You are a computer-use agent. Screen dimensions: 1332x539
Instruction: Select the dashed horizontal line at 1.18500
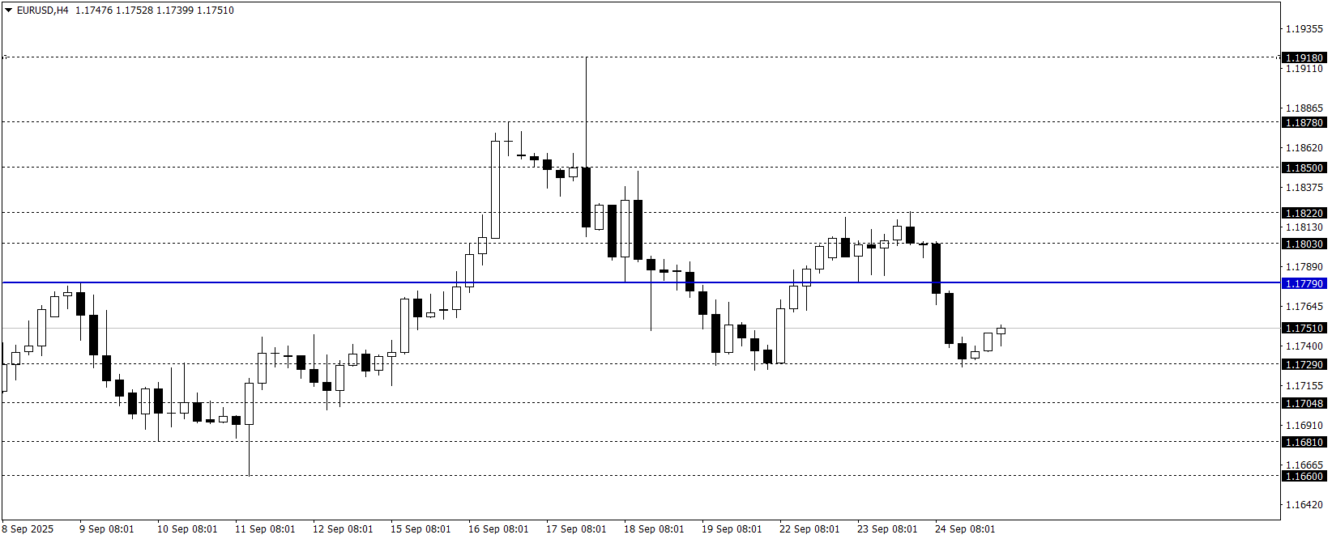[x=641, y=168]
